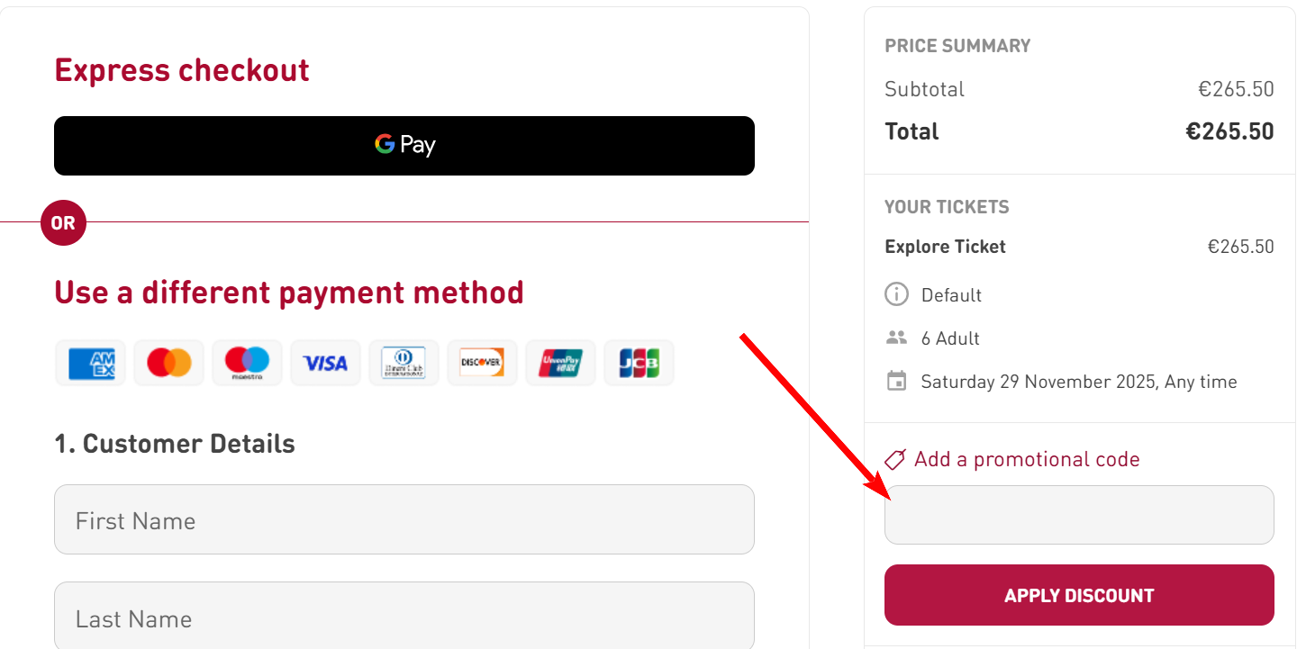Click the Mastercard payment icon
Image resolution: width=1297 pixels, height=649 pixels.
[x=168, y=362]
